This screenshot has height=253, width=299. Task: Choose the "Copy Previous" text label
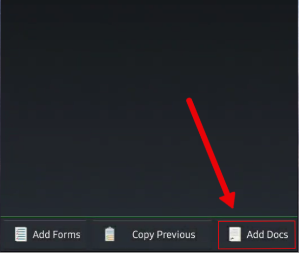click(164, 235)
